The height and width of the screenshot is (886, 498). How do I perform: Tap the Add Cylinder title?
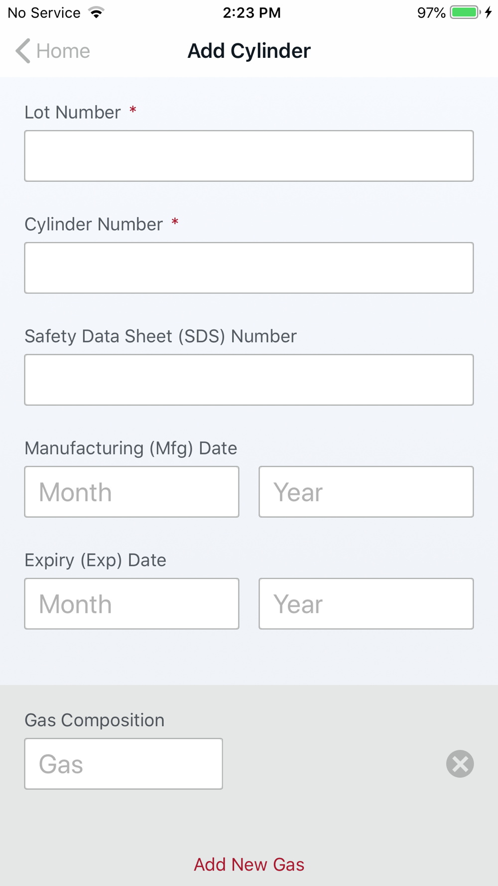[249, 51]
